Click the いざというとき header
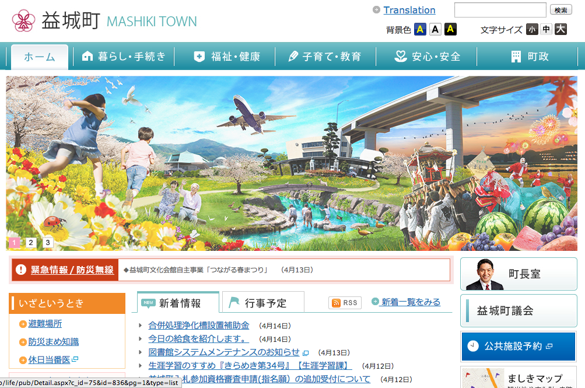The height and width of the screenshot is (388, 585). point(67,303)
